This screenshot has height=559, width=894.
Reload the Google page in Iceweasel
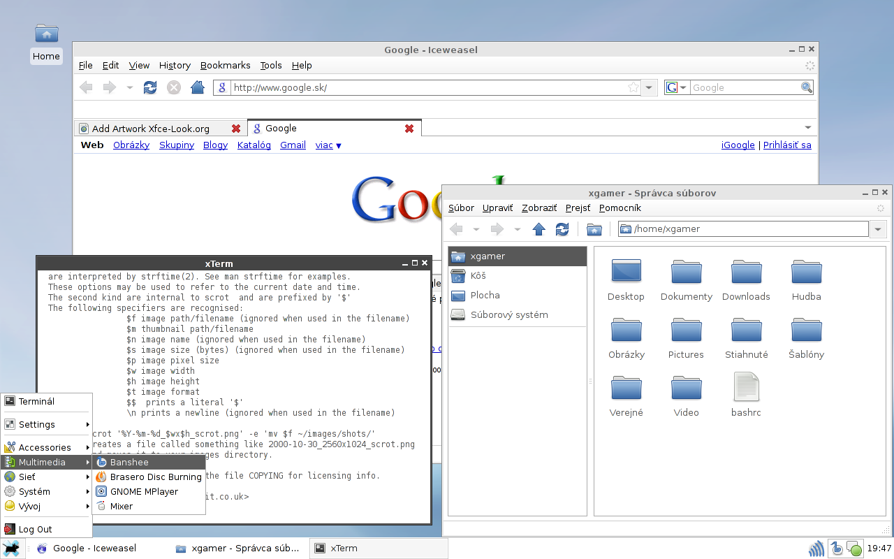click(150, 87)
